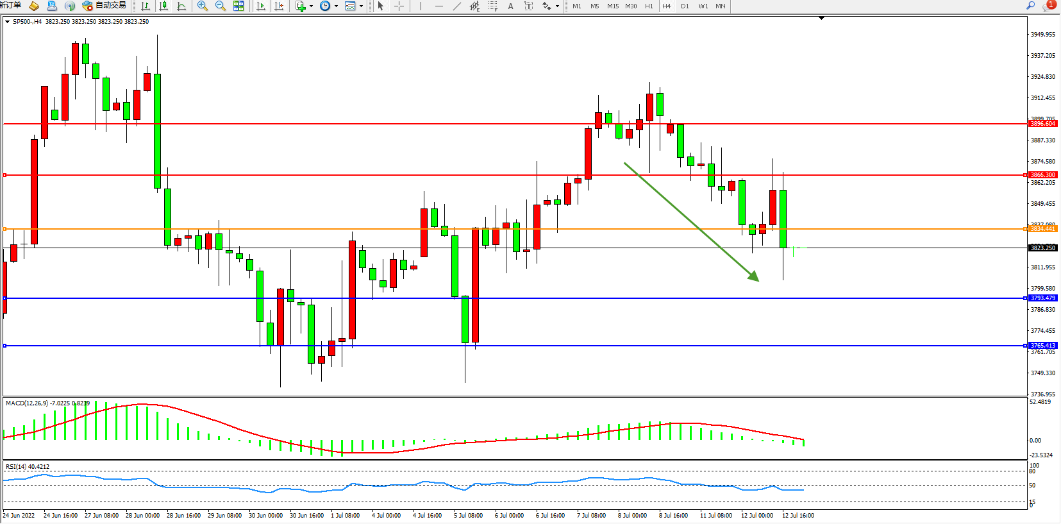Open search with the magnifier icon
Image resolution: width=1061 pixels, height=524 pixels.
click(x=1031, y=6)
